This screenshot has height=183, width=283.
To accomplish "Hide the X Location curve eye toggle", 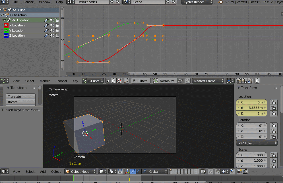I will coord(6,25).
